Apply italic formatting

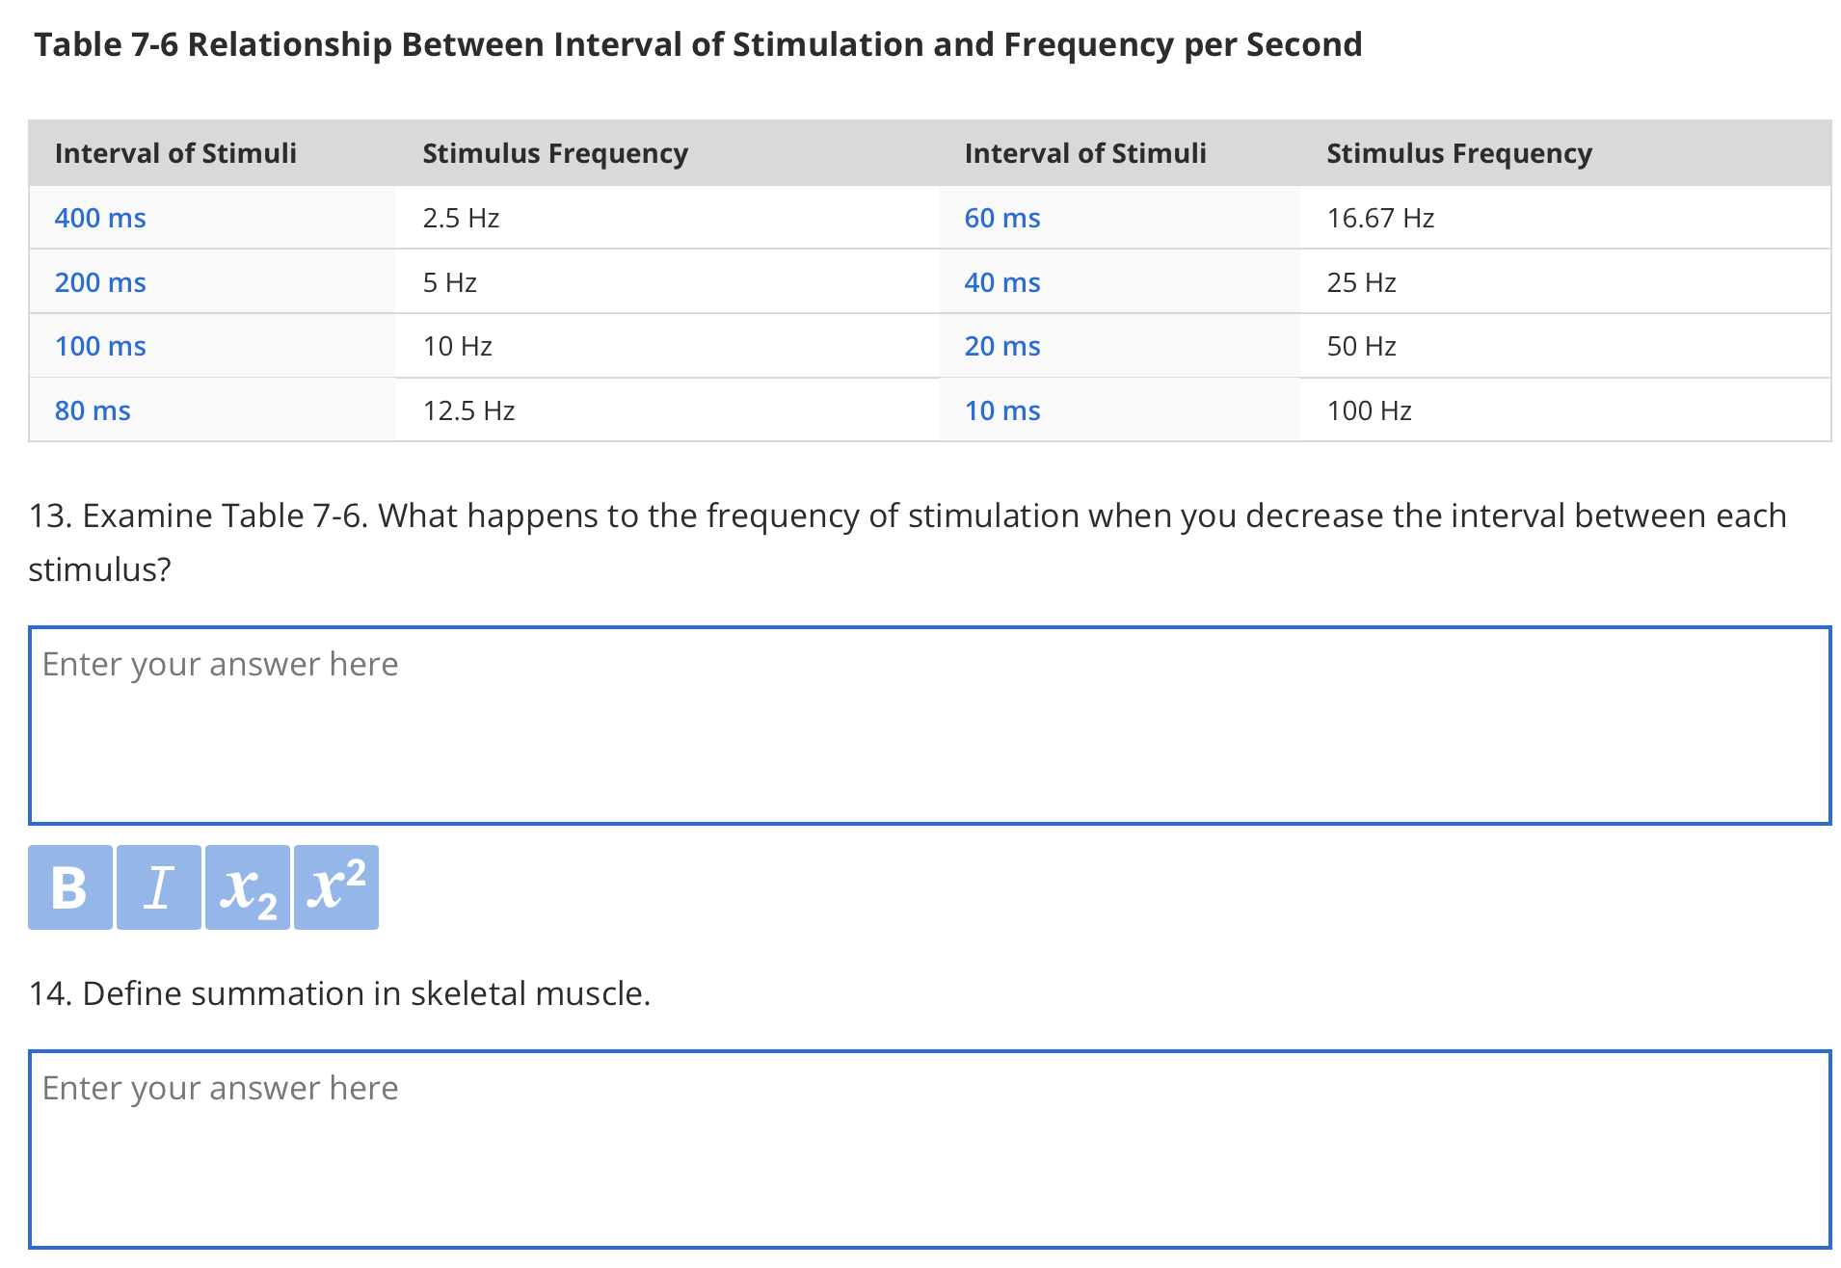point(159,887)
